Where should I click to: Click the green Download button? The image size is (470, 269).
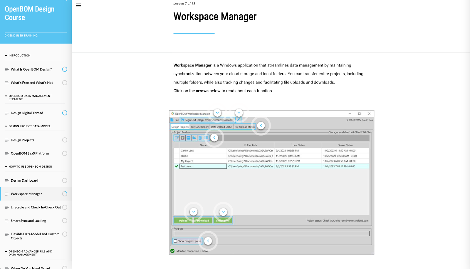tap(203, 221)
